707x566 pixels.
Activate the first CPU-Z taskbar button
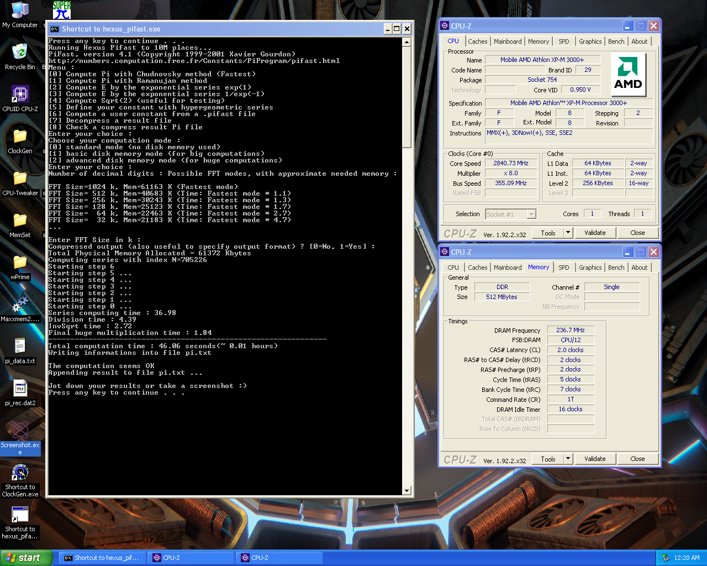191,558
